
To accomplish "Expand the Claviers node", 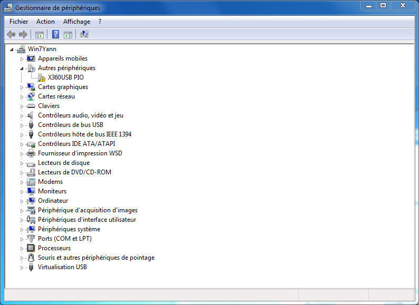I will 22,106.
